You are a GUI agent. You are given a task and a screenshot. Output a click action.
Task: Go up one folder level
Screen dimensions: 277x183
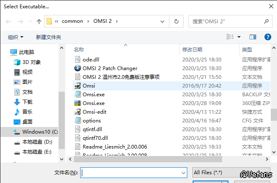point(39,22)
